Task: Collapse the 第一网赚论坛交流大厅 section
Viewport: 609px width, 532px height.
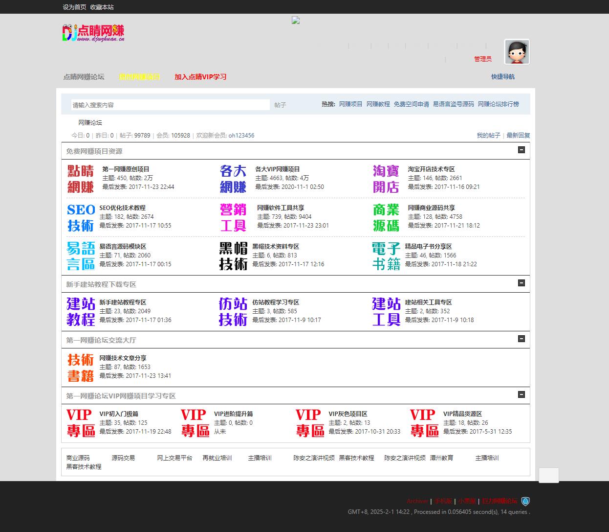Action: (522, 339)
